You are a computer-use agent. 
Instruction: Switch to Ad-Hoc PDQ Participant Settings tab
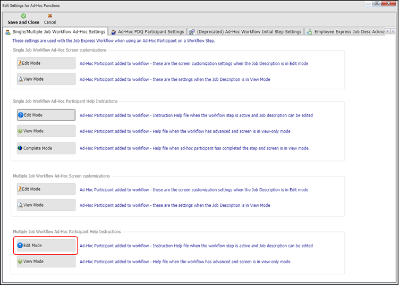click(x=147, y=32)
